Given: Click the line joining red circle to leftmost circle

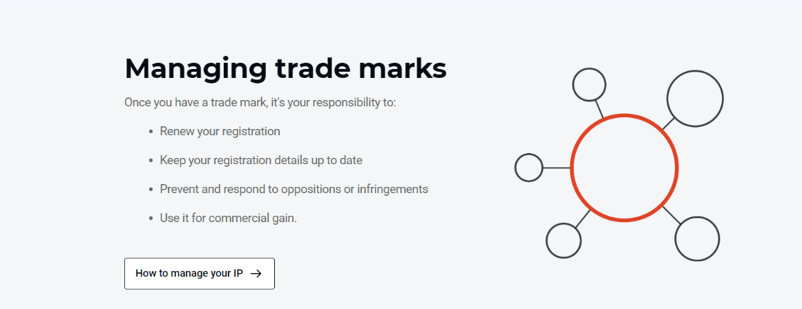Looking at the screenshot, I should 557,168.
